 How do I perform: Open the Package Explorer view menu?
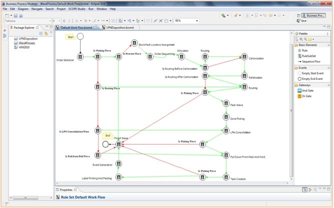[x=51, y=33]
